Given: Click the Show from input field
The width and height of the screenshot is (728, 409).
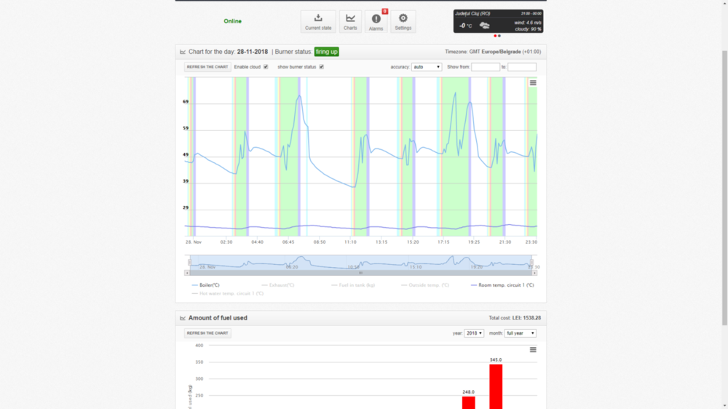Looking at the screenshot, I should pos(485,67).
